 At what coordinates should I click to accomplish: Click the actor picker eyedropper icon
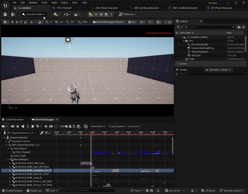click(x=42, y=133)
